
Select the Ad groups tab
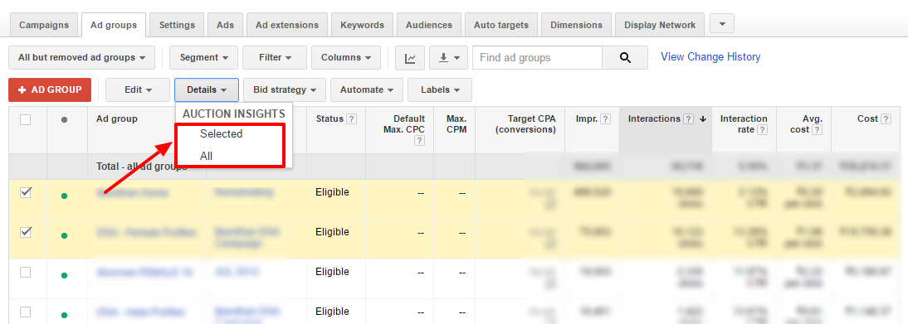tap(114, 26)
